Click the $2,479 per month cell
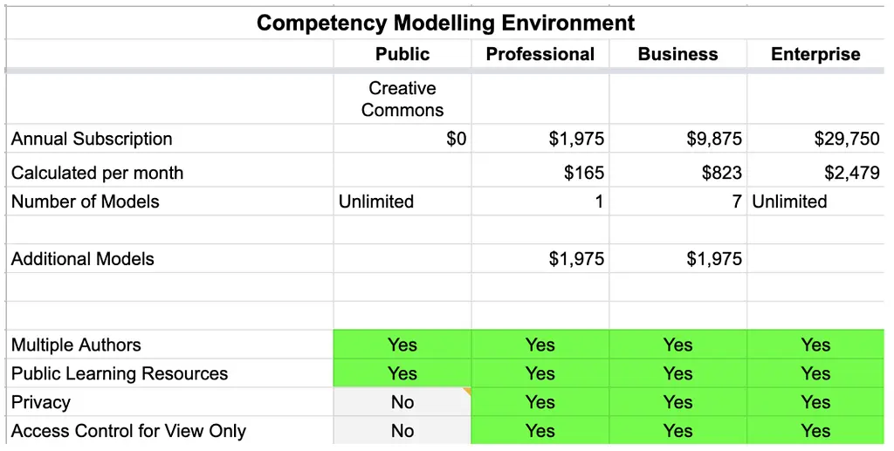894x451 pixels. [815, 173]
